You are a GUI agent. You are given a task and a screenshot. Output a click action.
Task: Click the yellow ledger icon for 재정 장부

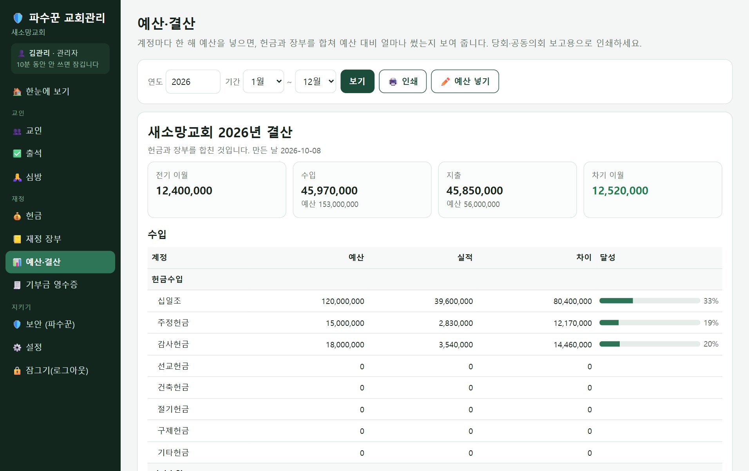click(17, 239)
